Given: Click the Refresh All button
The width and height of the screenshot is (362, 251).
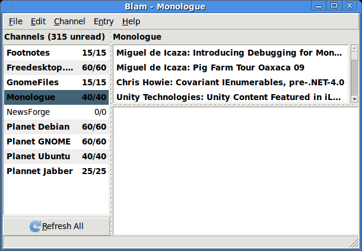Looking at the screenshot, I should 56,226.
